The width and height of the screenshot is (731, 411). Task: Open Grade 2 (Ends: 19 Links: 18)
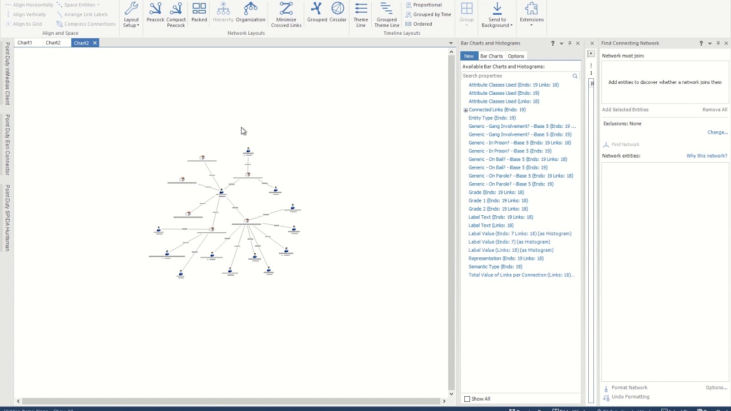click(x=498, y=209)
